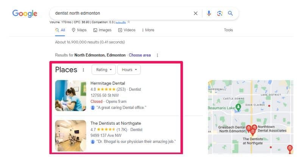Click reviewer avatar beside Hermitage Dental review

tap(93, 108)
